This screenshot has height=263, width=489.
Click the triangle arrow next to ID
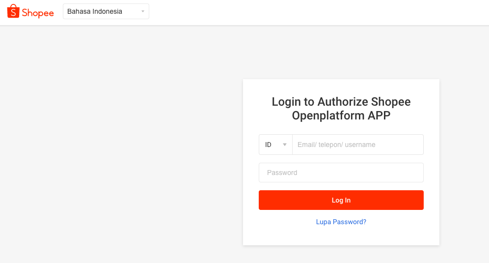(x=284, y=145)
